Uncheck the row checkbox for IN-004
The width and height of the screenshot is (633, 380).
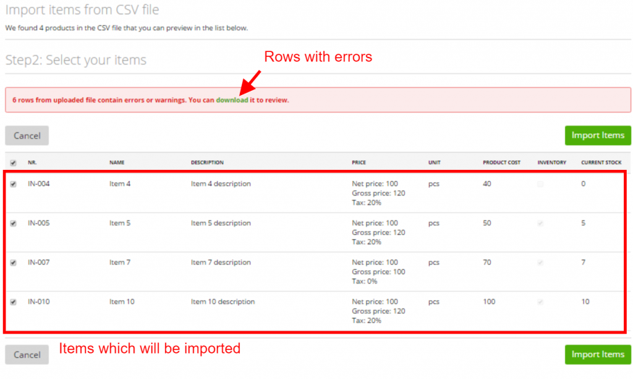[x=13, y=184]
